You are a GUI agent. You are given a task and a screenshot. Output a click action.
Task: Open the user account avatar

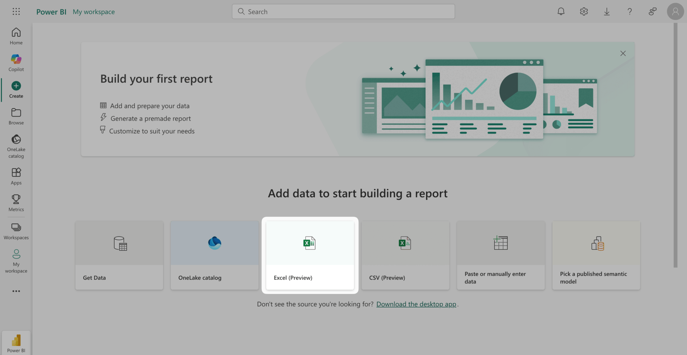675,12
